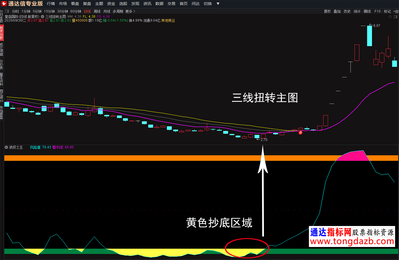Click the FS: 4.38 indicator value
This screenshot has height=260, width=399.
(103, 17)
